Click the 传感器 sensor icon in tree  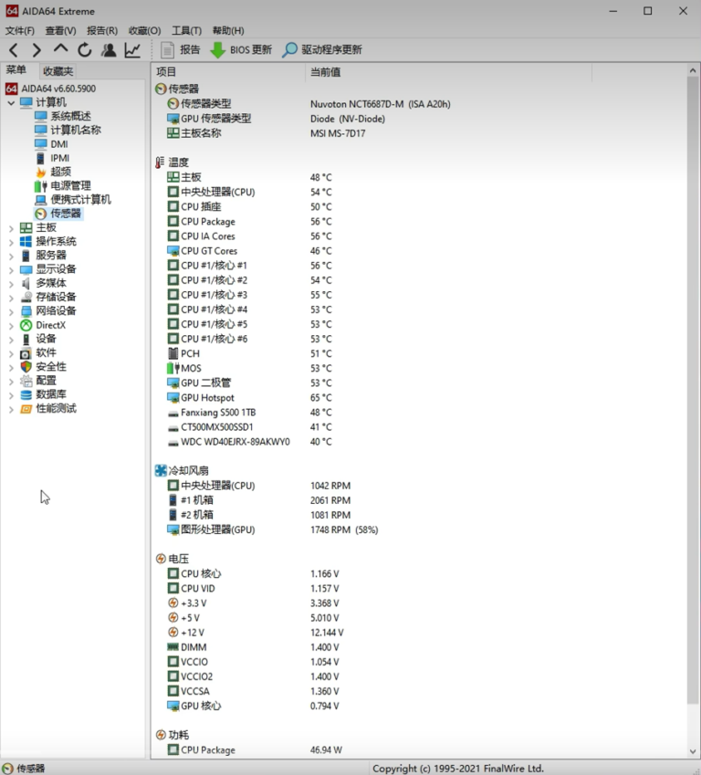tap(40, 214)
